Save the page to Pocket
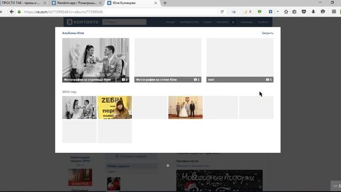The image size is (341, 192). [x=304, y=12]
